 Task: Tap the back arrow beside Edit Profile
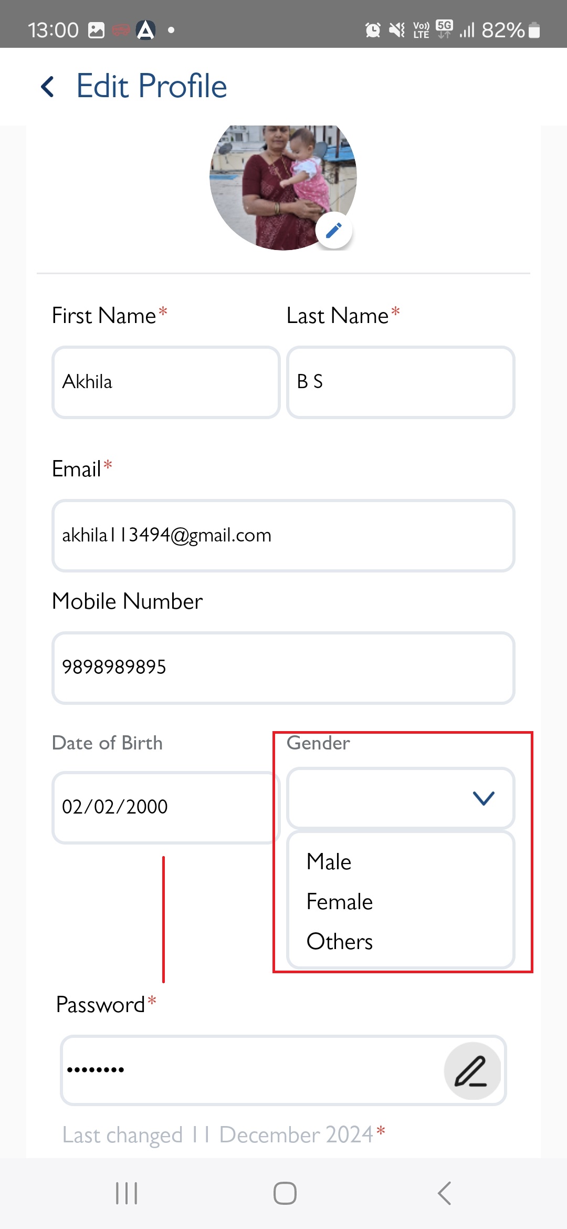47,87
